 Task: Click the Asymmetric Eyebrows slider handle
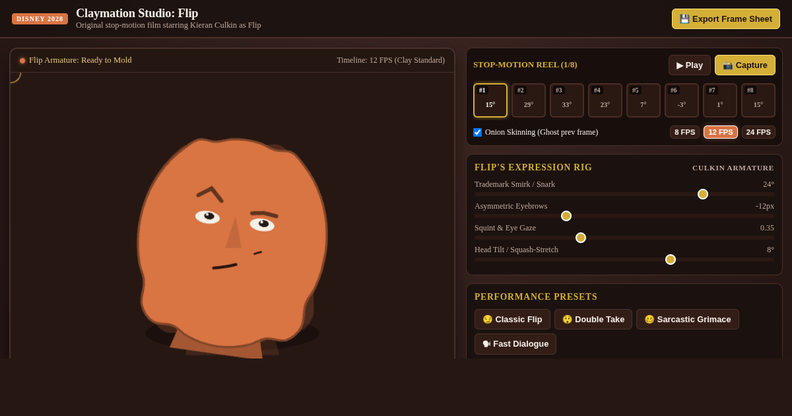(566, 216)
